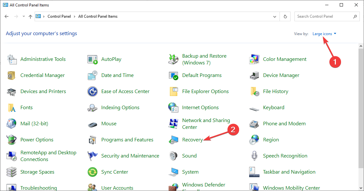Open the Sound settings

click(x=189, y=156)
